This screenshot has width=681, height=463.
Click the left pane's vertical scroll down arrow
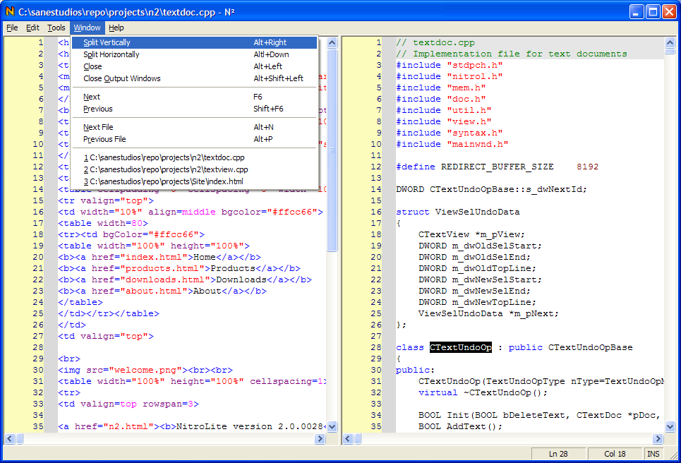(332, 427)
